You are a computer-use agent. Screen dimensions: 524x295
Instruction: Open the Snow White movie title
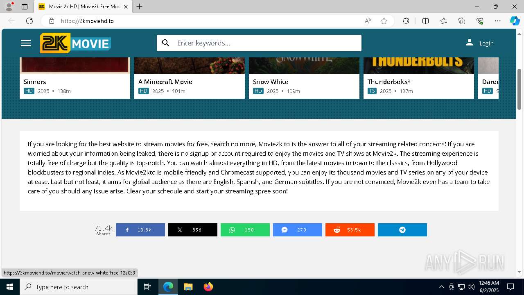pos(271,82)
